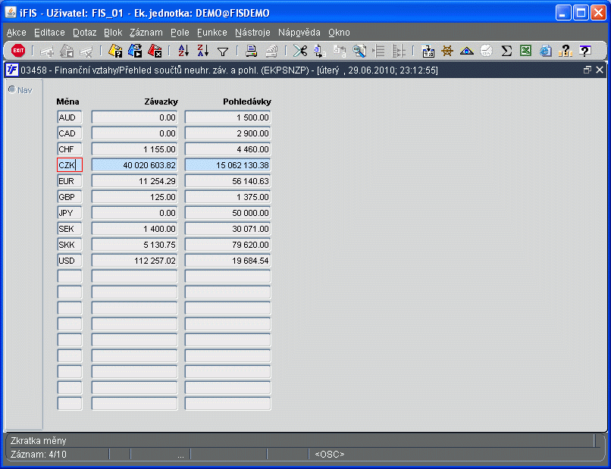Image resolution: width=611 pixels, height=469 pixels.
Task: Click Závazky value 112 257.02
Action: coord(134,261)
